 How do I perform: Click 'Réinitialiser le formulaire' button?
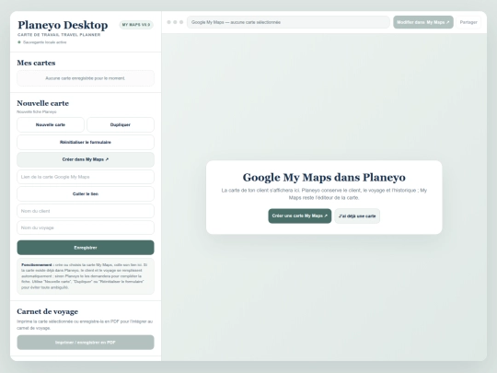pos(86,142)
